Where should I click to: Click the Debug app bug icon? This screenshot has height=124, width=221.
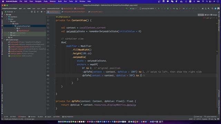click(168, 9)
